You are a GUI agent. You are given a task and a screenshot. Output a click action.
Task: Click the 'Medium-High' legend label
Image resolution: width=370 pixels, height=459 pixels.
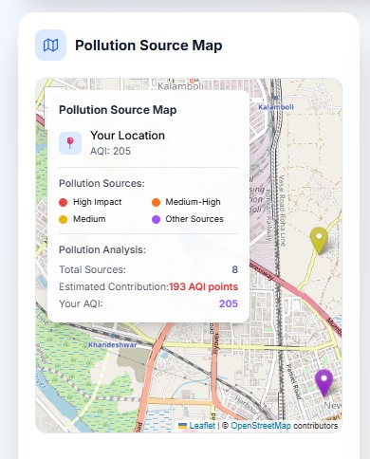193,202
